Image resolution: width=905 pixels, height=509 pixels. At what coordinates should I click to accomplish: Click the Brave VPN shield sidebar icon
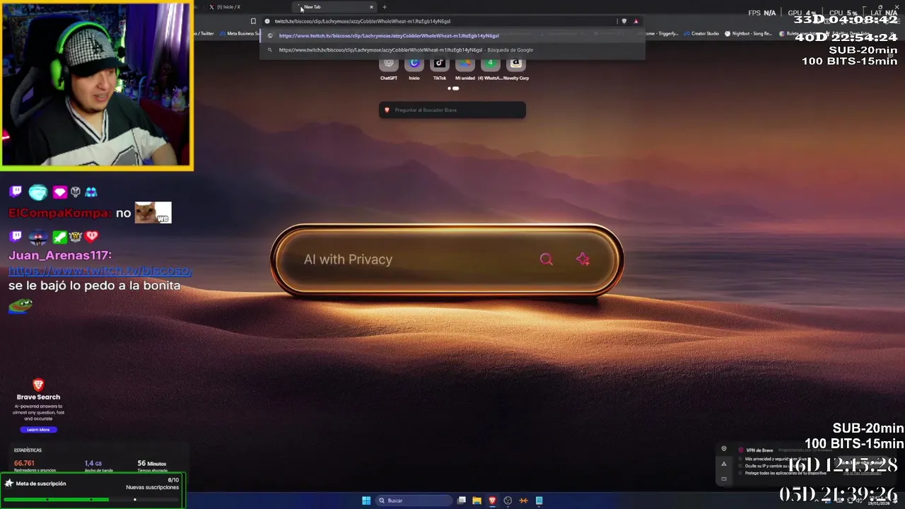pos(723,449)
